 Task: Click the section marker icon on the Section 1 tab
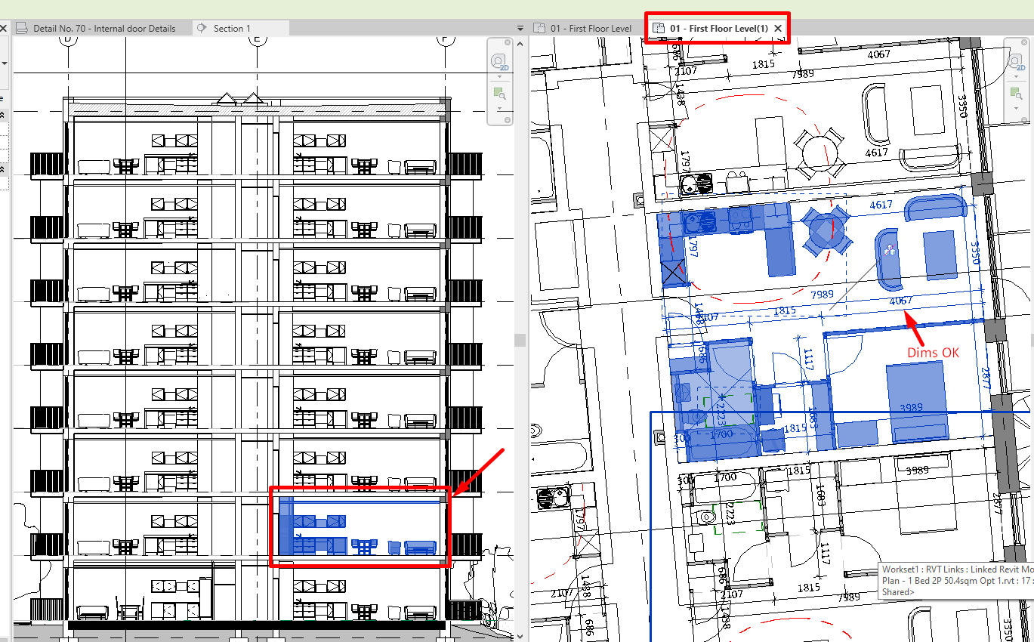pyautogui.click(x=201, y=27)
